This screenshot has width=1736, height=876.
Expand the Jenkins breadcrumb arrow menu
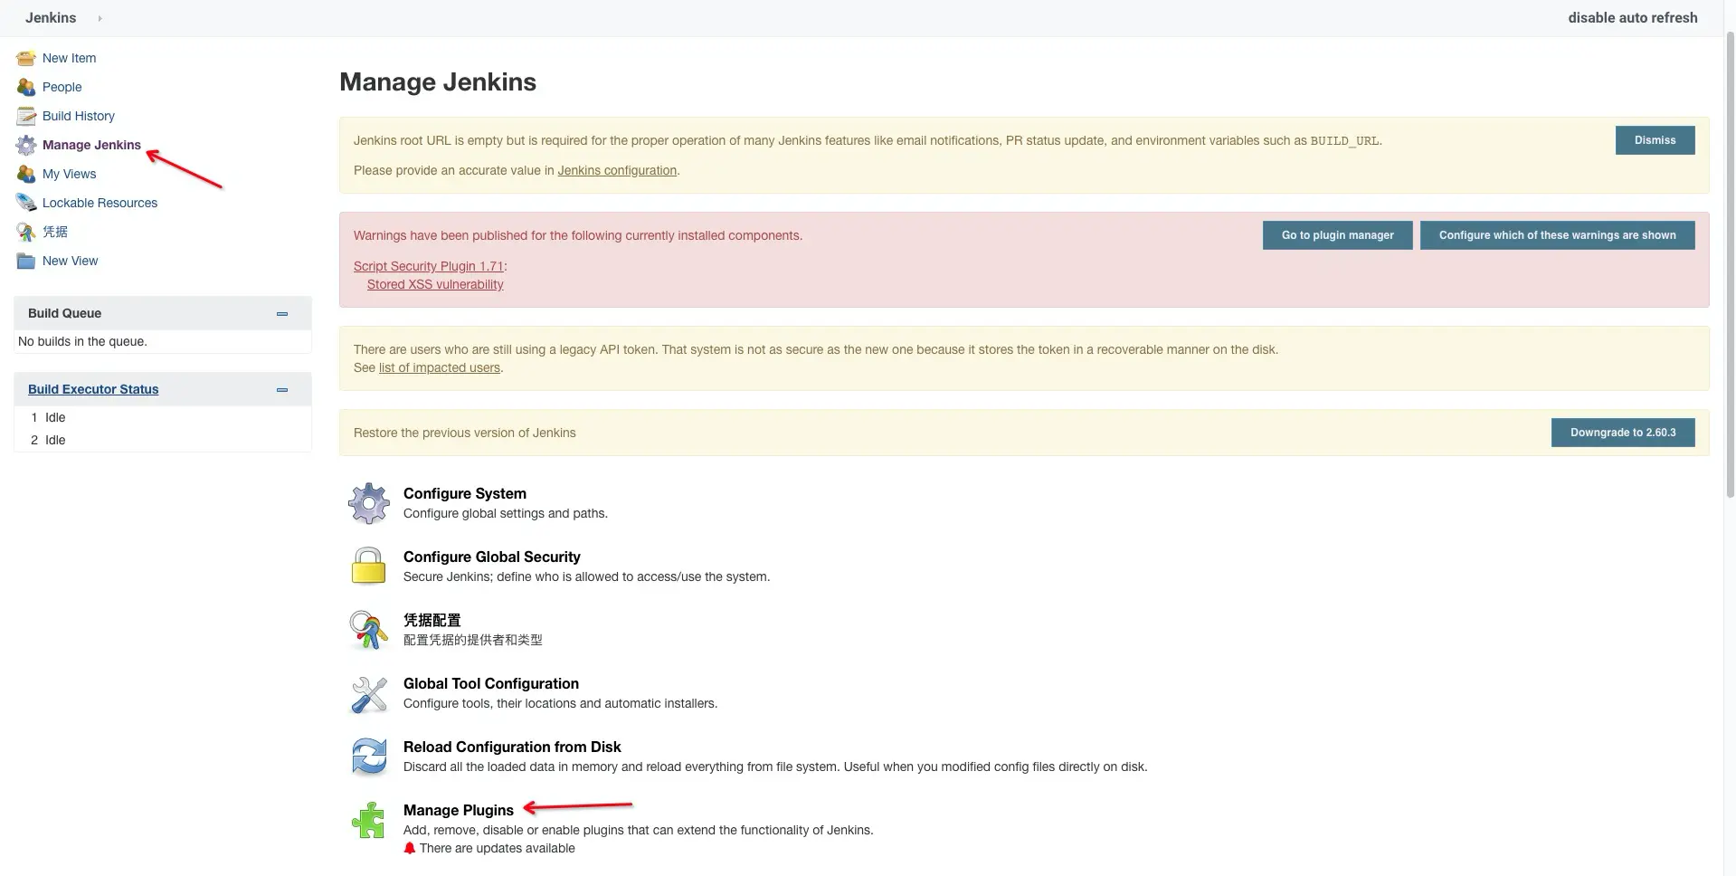100,18
